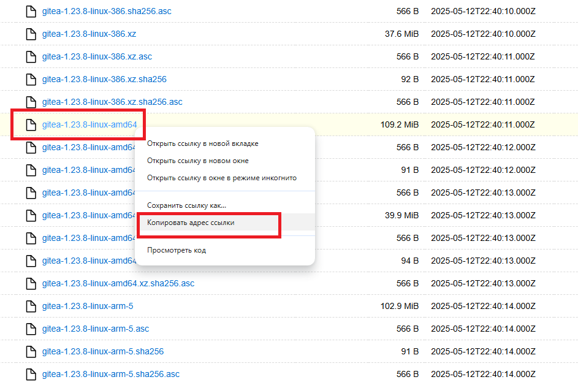Click the file icon beside gitea-1.23.8-linux-386.sha256.asc
Screen dimensions: 578x385
[31, 12]
